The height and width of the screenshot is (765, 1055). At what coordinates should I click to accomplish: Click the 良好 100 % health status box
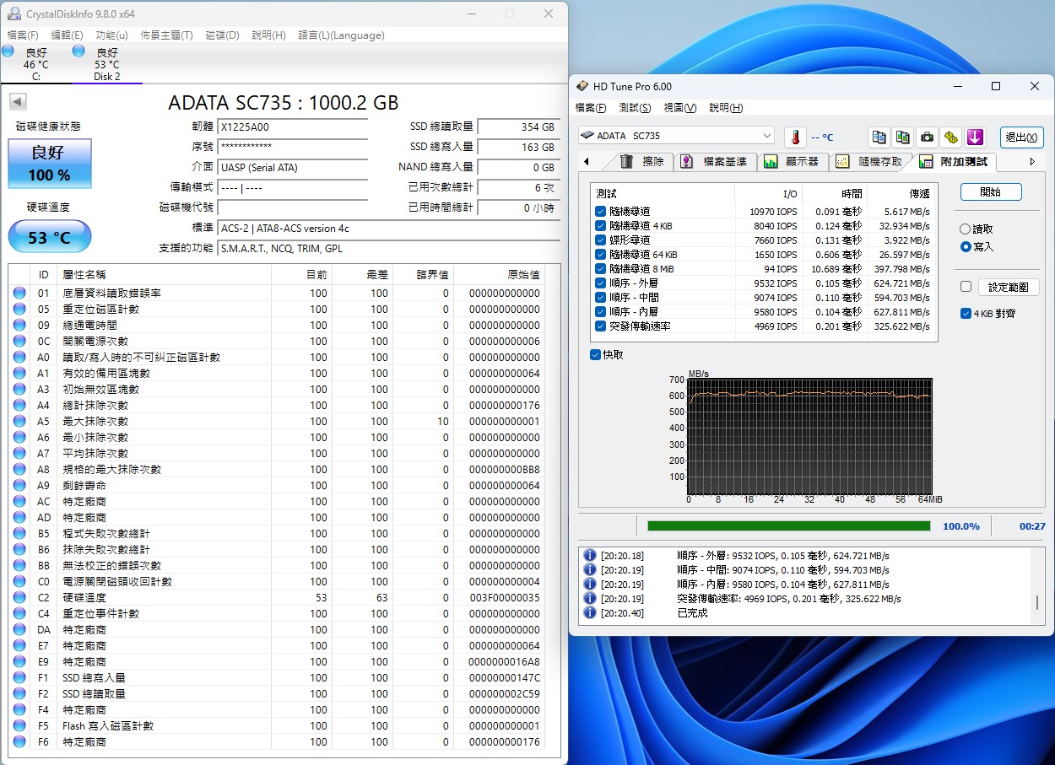tap(50, 164)
